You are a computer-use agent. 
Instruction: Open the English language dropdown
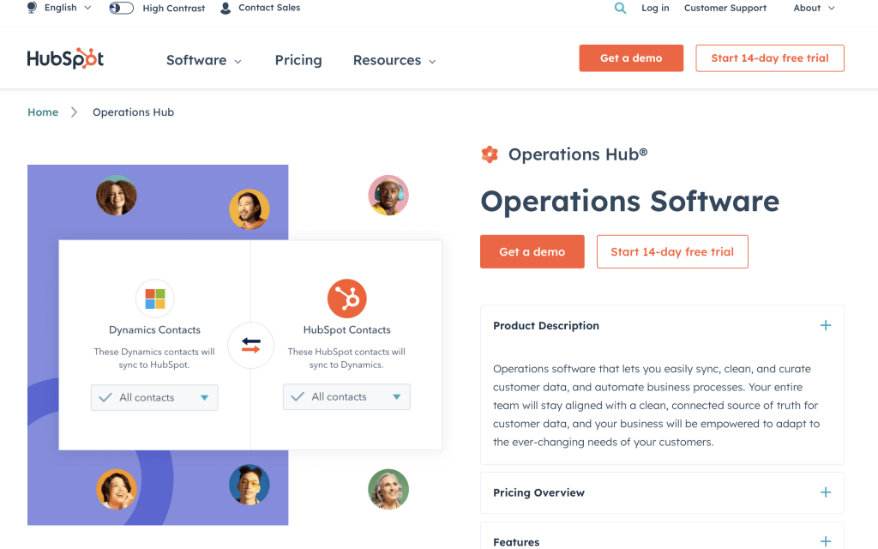click(67, 8)
